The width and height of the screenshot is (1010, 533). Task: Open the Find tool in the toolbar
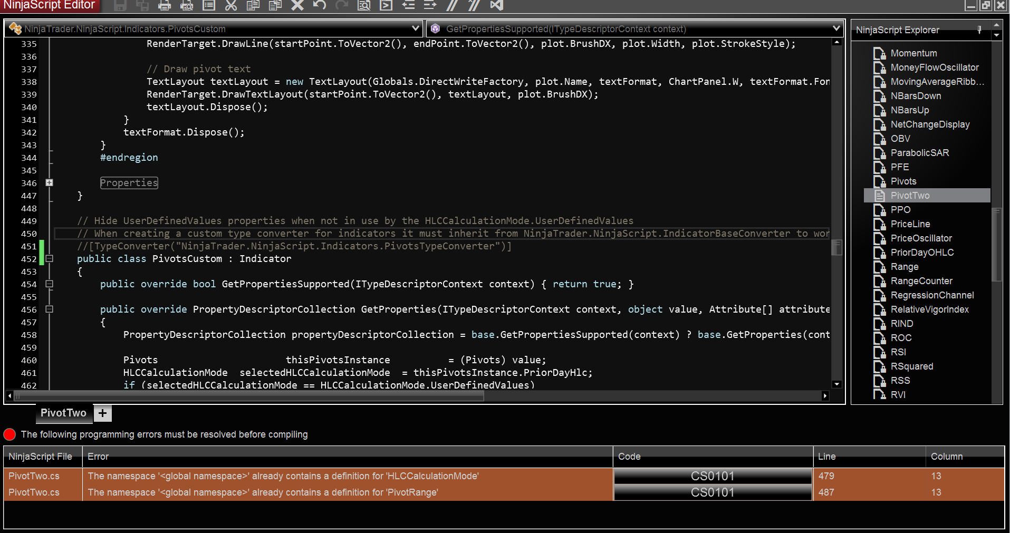(364, 6)
